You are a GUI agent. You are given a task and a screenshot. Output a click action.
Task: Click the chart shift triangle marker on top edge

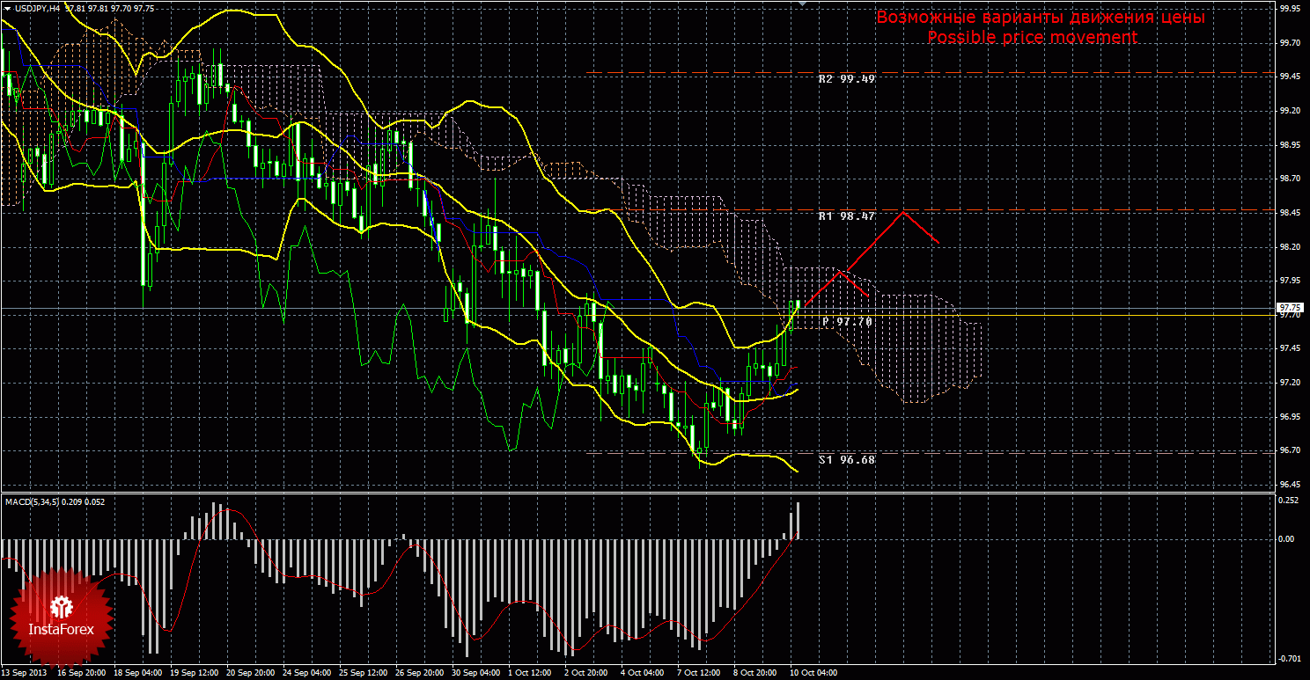[801, 4]
